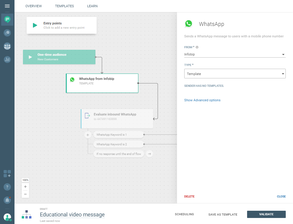The height and width of the screenshot is (224, 293).
Task: Switch to the TEMPLATES tab
Action: [x=64, y=6]
